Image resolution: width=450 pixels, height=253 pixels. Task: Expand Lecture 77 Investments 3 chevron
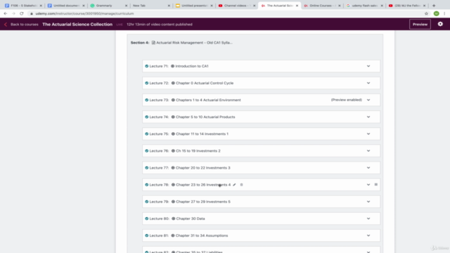point(368,167)
